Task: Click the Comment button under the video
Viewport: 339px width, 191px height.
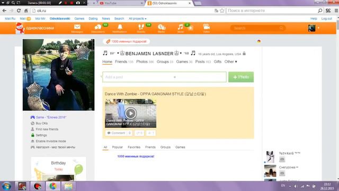Action: pyautogui.click(x=119, y=133)
